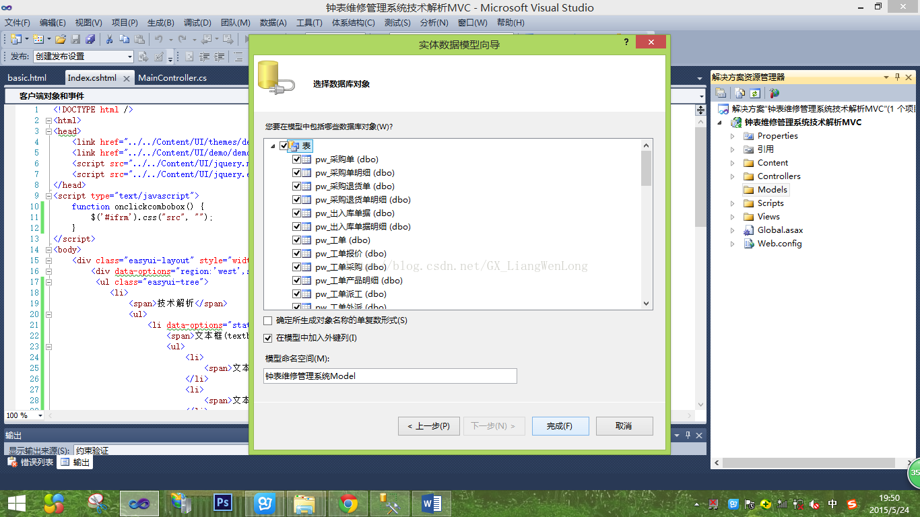Click the Cut scissors icon
920x517 pixels.
pos(109,39)
